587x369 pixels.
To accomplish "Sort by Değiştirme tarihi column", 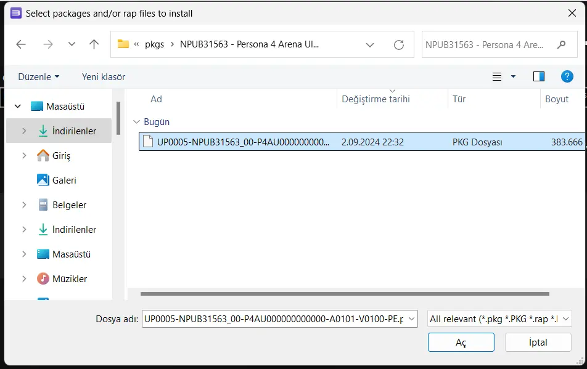I will [376, 99].
